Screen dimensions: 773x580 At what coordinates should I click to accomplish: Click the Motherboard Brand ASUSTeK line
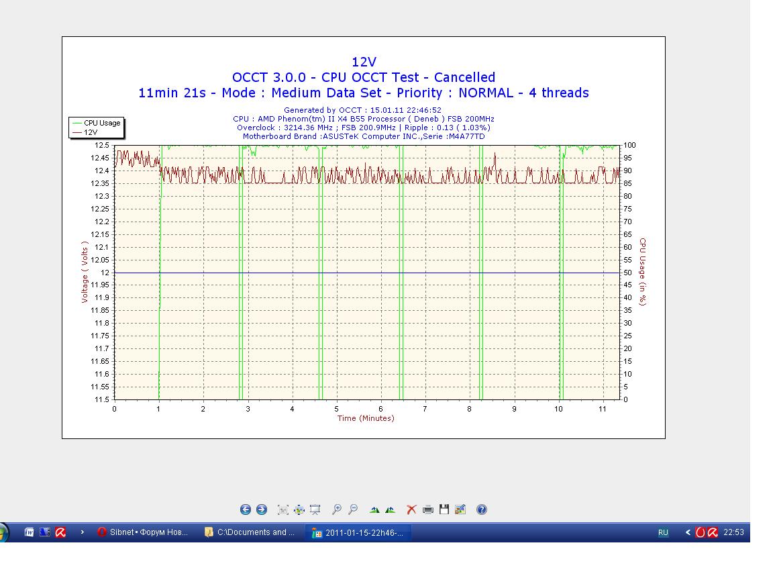click(364, 136)
